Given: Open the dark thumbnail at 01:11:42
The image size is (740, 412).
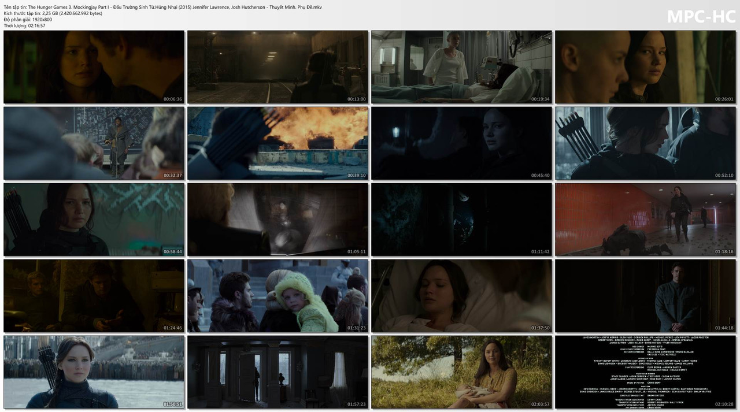Looking at the screenshot, I should (461, 220).
